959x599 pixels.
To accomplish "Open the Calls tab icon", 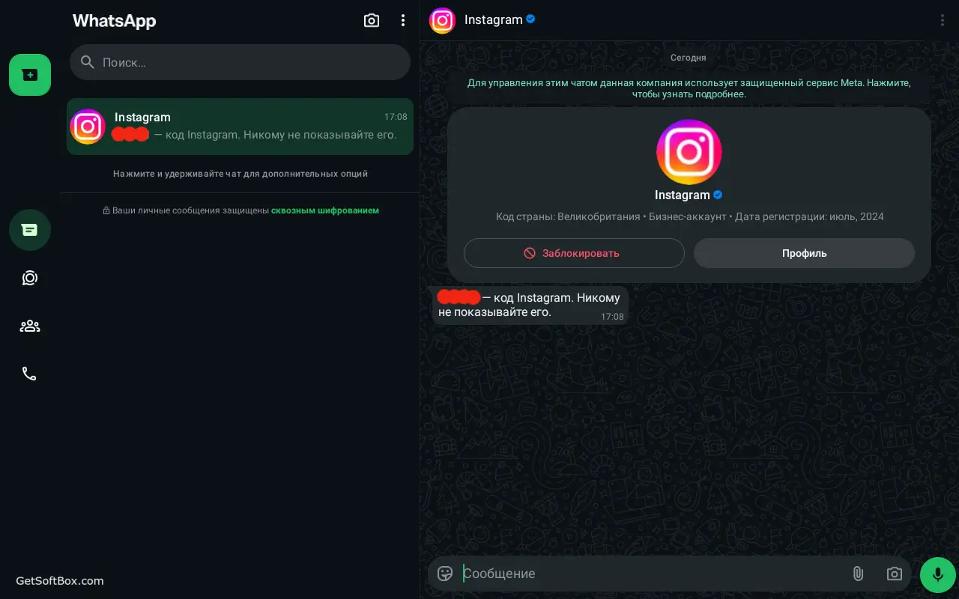I will tap(30, 374).
